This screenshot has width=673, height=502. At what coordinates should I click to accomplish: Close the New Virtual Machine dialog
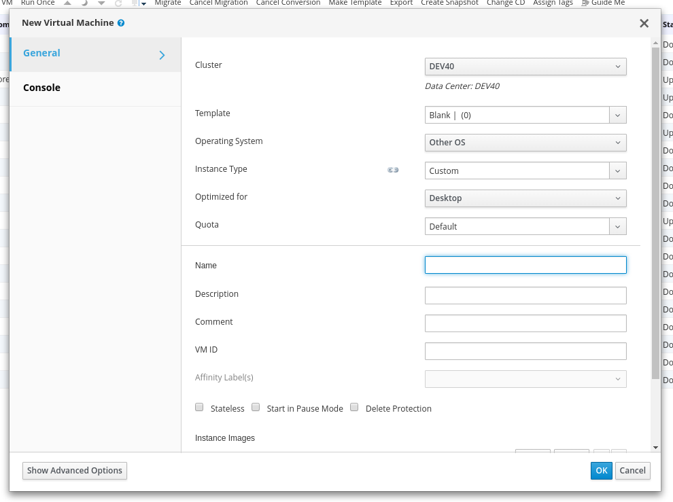click(x=644, y=23)
